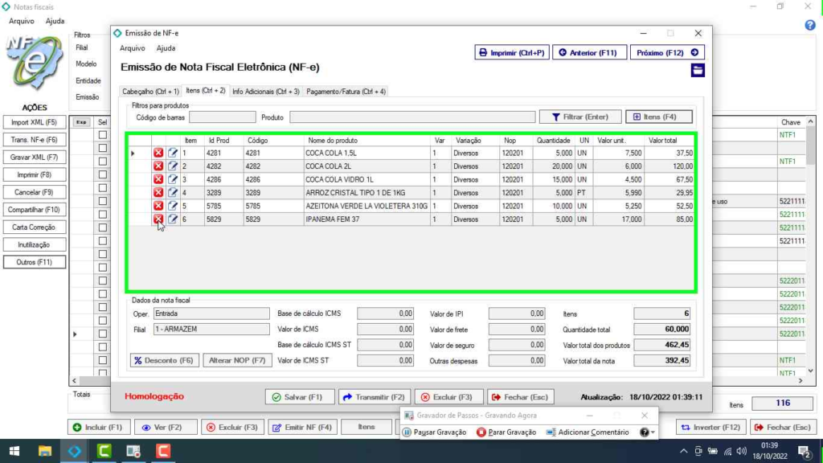The image size is (823, 463).
Task: Expand the Steps Recorder help dropdown arrow
Action: click(x=653, y=433)
